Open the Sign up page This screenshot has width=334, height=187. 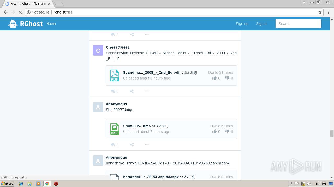coord(242,24)
